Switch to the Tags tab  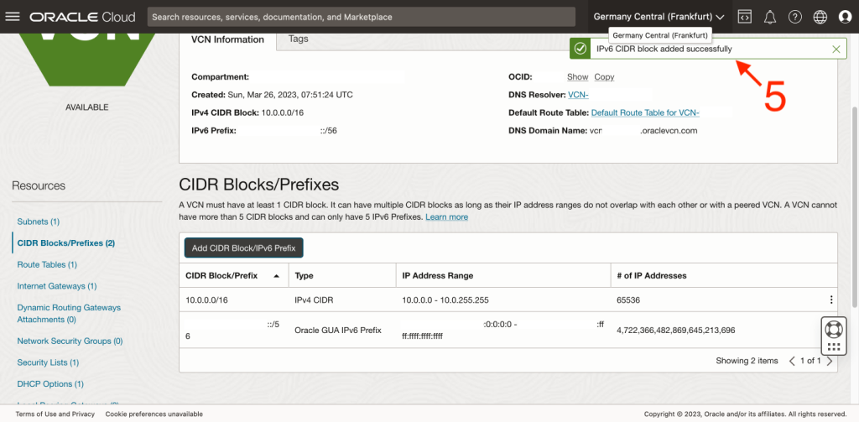point(298,39)
